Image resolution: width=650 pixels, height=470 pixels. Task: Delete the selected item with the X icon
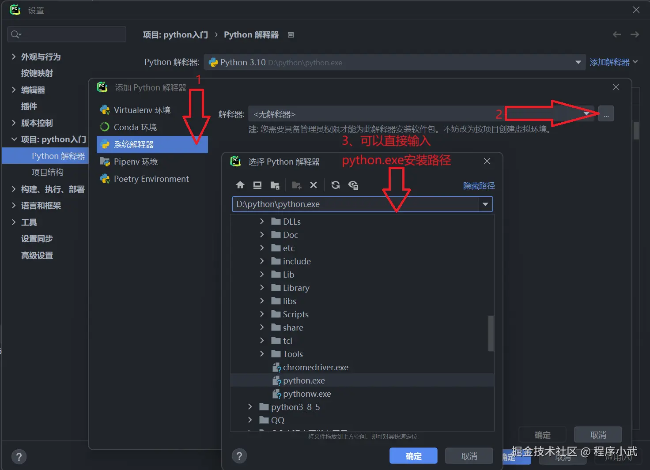coord(314,185)
